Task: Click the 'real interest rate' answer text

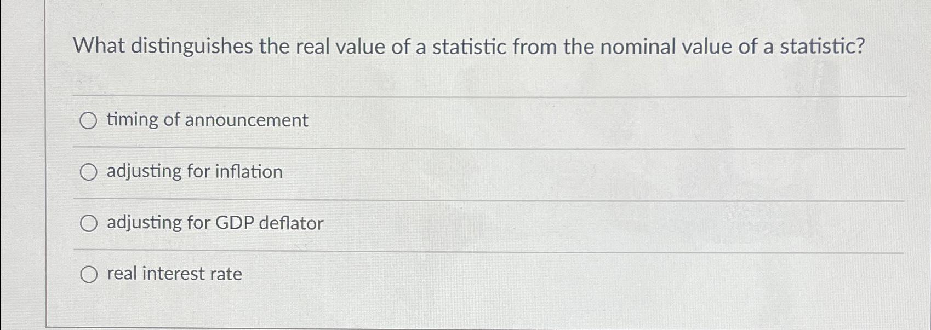Action: click(174, 274)
